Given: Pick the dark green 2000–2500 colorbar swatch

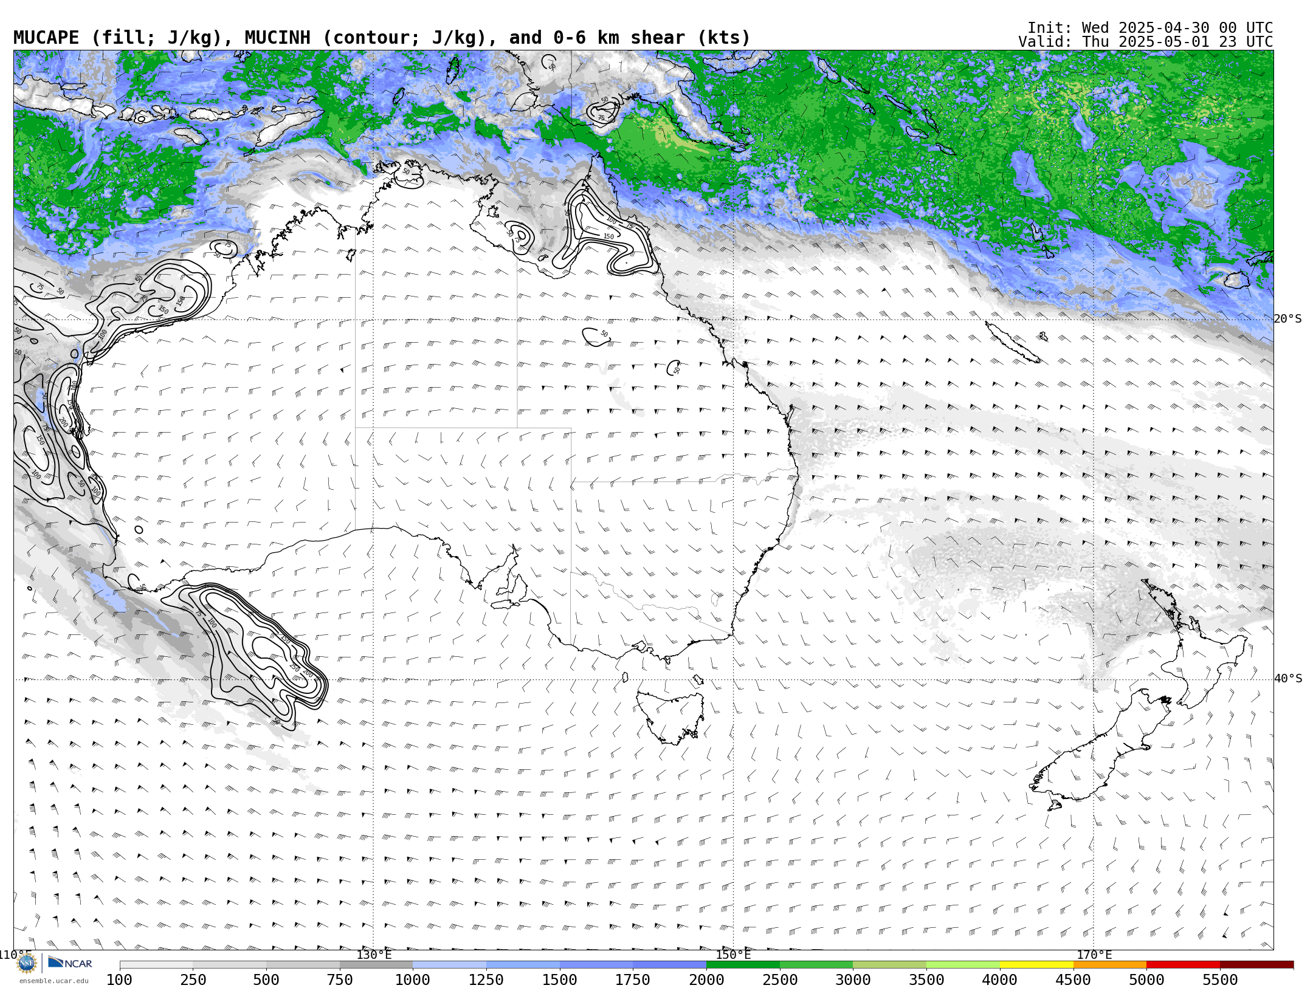Looking at the screenshot, I should point(743,965).
